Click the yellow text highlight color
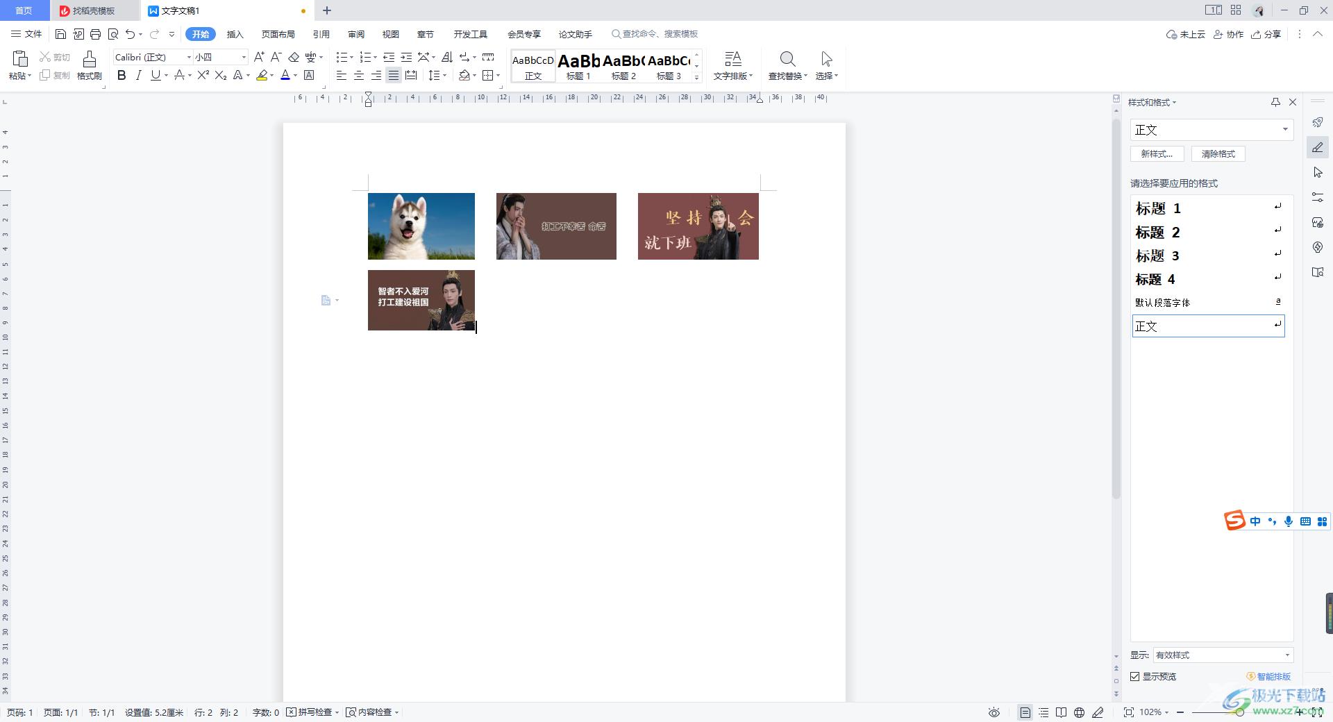The width and height of the screenshot is (1333, 722). (x=262, y=75)
